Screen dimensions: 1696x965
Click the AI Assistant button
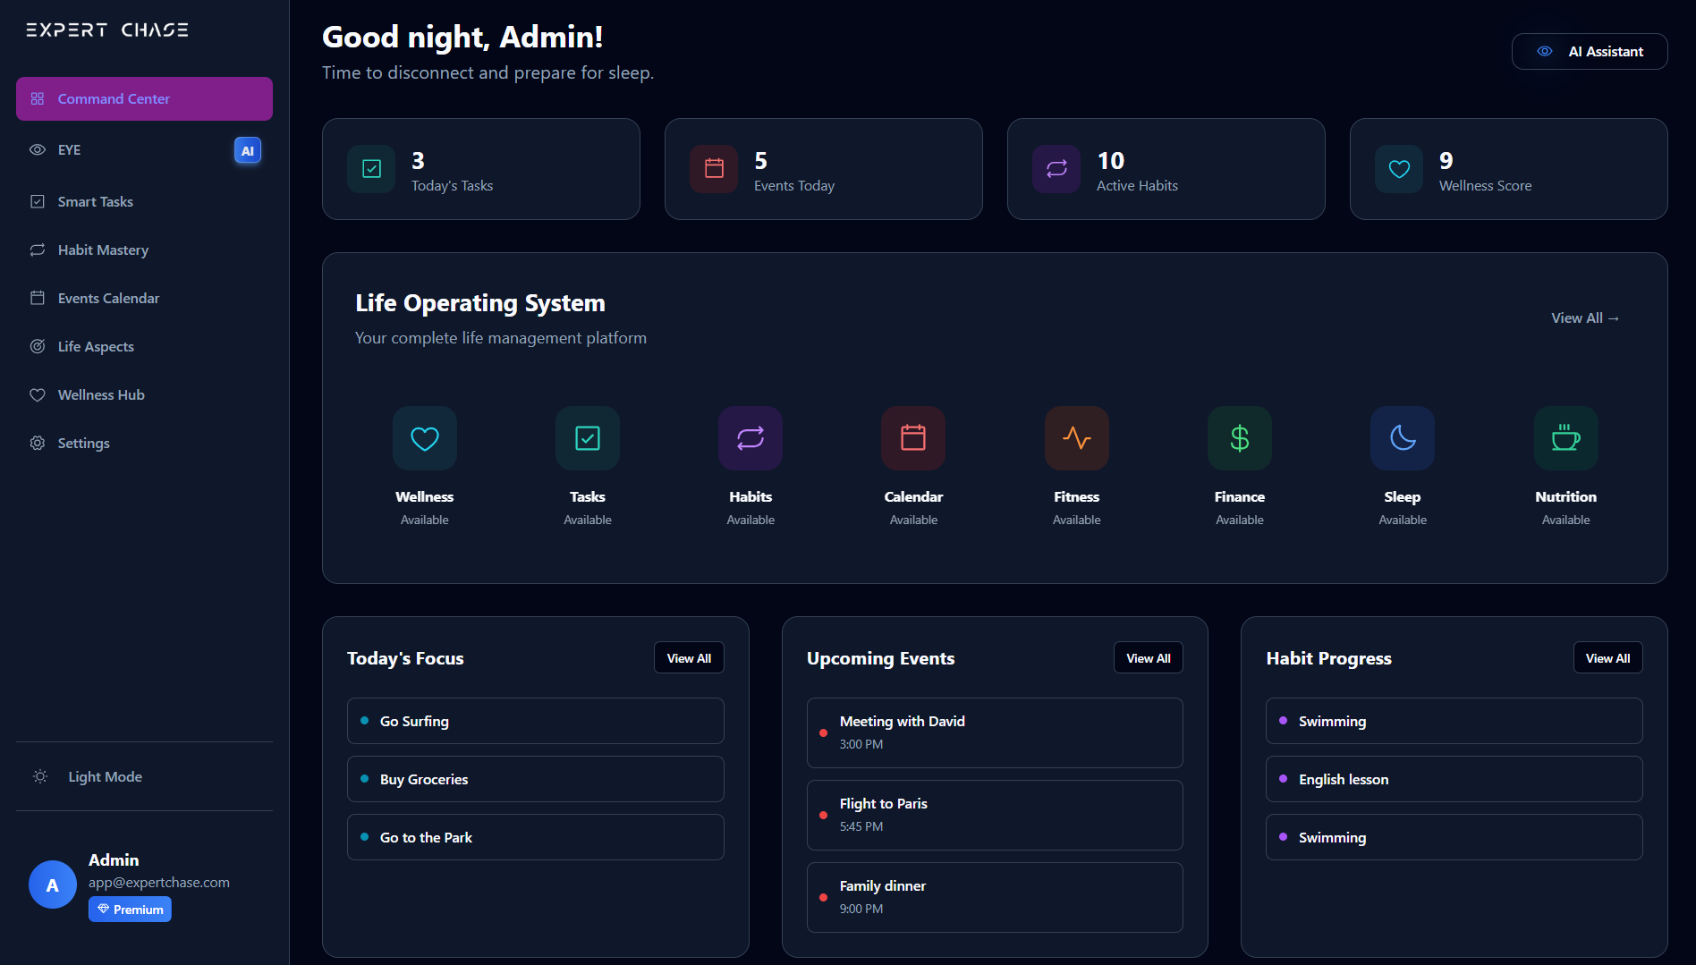(1589, 52)
